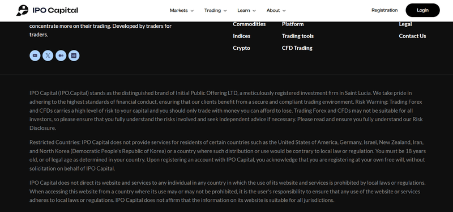
Task: Open the X (Twitter) social icon
Action: click(48, 56)
